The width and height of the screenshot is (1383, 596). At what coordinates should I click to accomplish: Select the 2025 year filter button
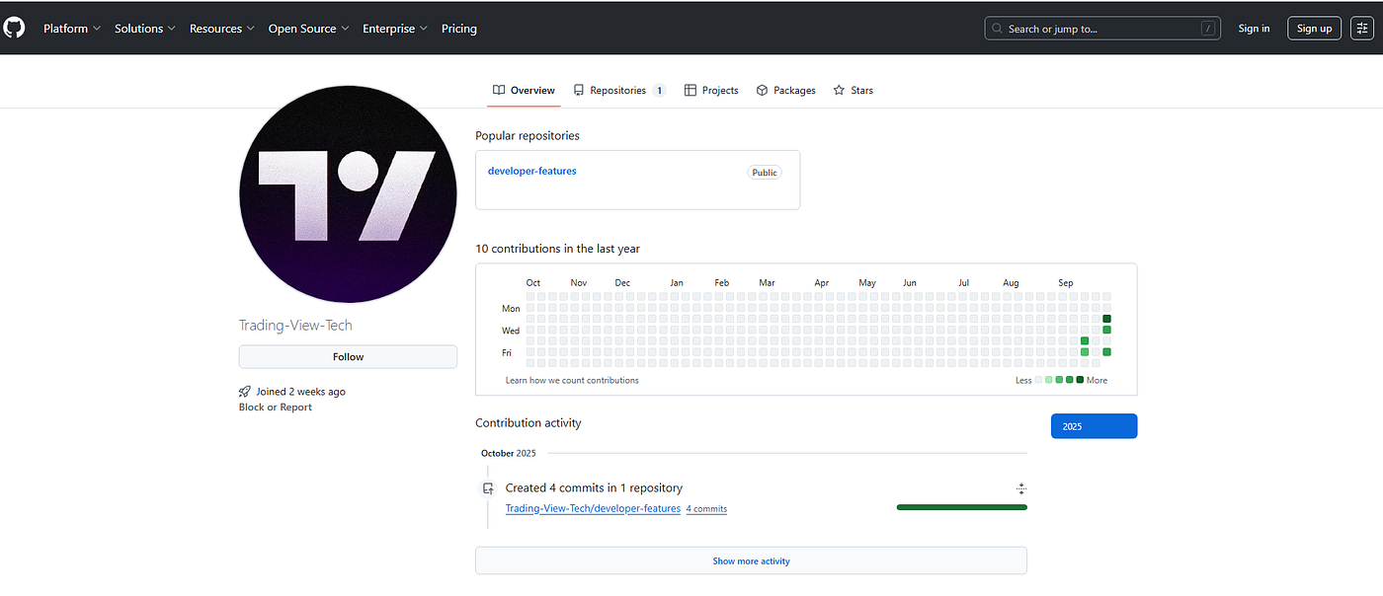click(x=1094, y=426)
